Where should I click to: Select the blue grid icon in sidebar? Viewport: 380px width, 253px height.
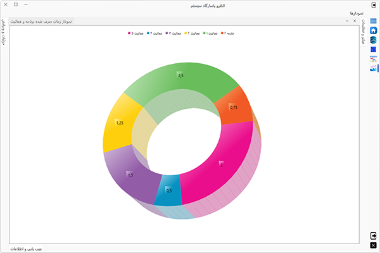(373, 49)
